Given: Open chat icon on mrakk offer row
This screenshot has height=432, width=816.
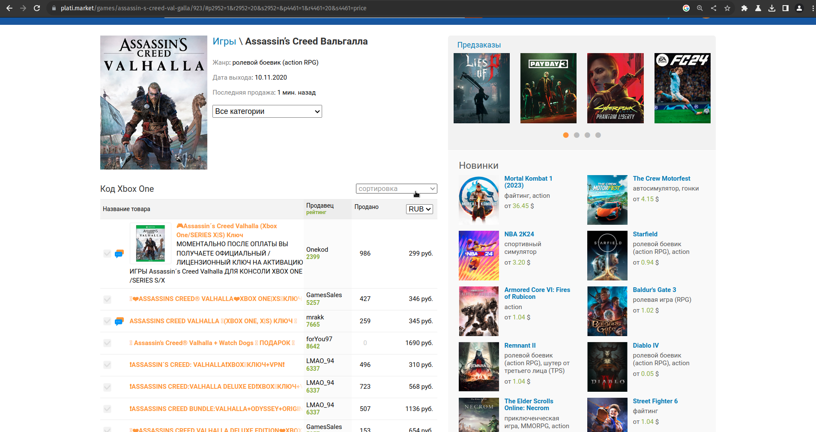Looking at the screenshot, I should pyautogui.click(x=119, y=321).
